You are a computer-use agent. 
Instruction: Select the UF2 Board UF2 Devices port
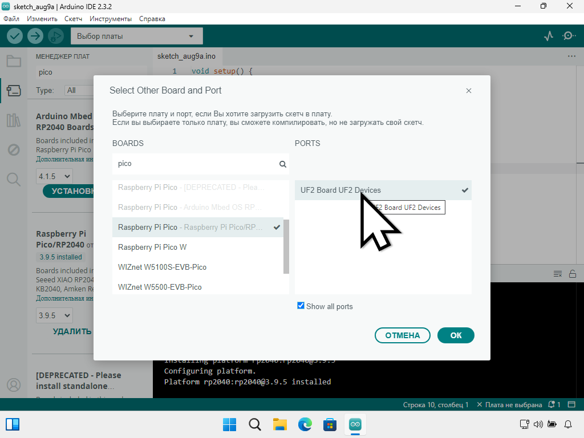point(383,190)
